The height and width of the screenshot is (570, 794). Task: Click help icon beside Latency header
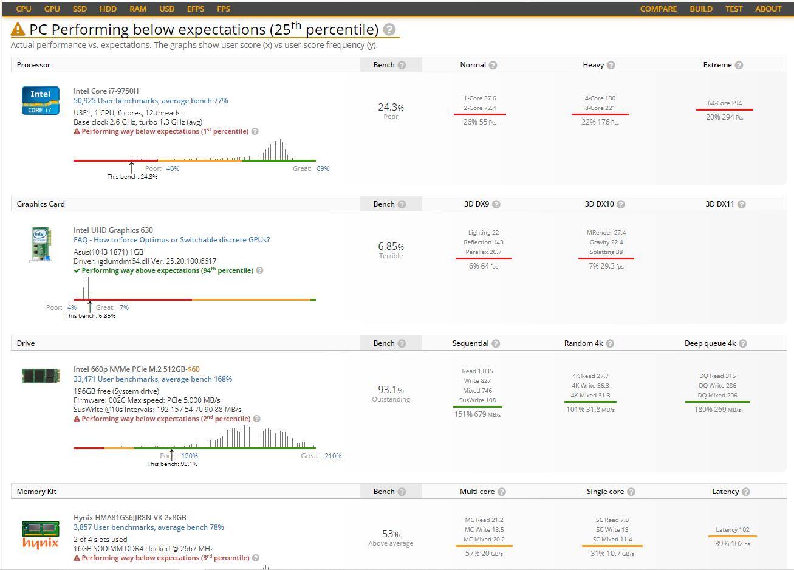pos(745,492)
